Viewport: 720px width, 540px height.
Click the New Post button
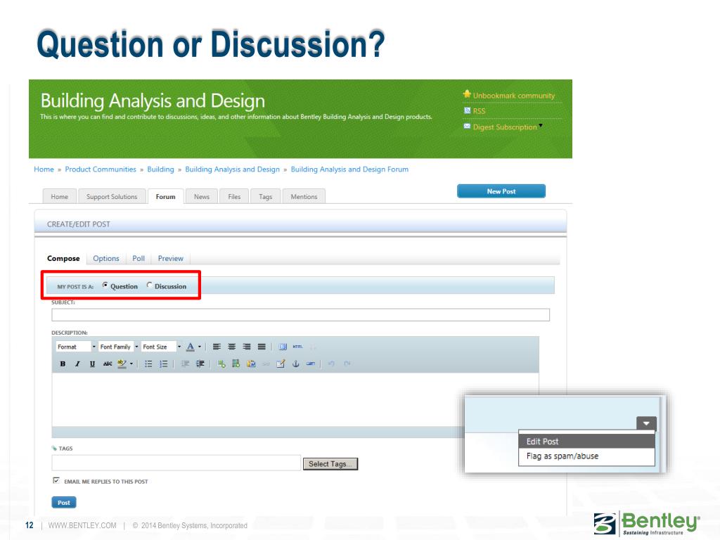(501, 191)
